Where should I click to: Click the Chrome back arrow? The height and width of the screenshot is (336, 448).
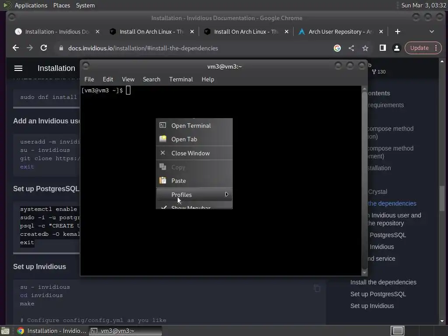click(x=16, y=48)
